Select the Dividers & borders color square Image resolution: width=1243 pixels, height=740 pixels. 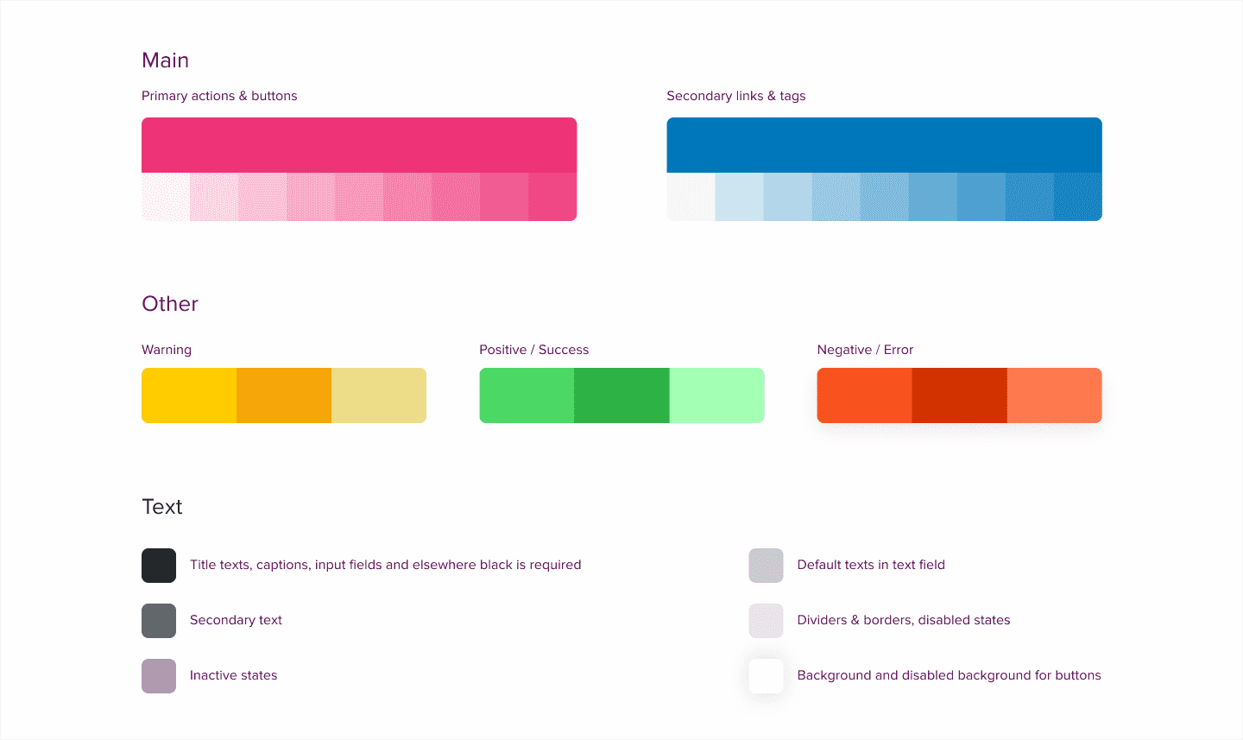766,621
